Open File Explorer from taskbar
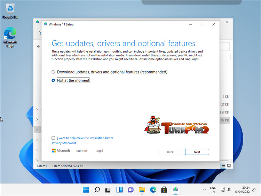The height and width of the screenshot is (196, 261). click(142, 189)
